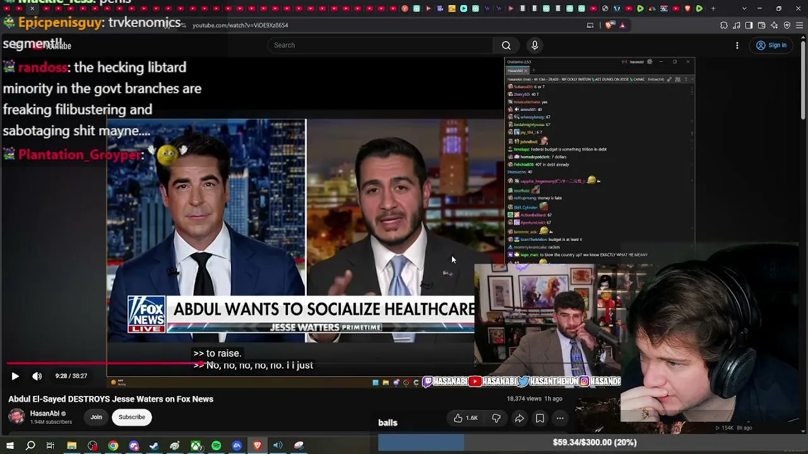Play the YouTube video
Image resolution: width=808 pixels, height=454 pixels.
point(15,376)
